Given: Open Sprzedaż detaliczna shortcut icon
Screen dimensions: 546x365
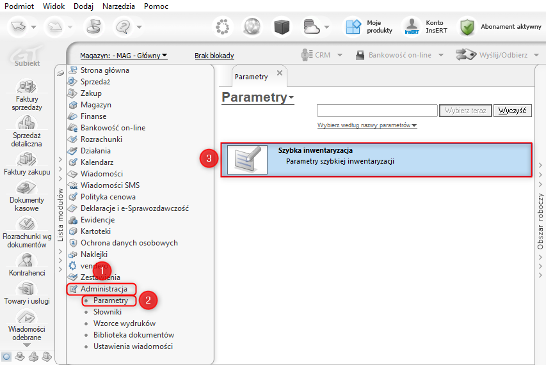Looking at the screenshot, I should pyautogui.click(x=27, y=122).
